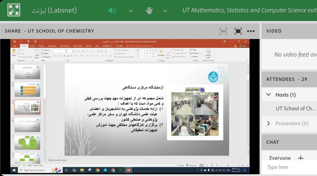Click the Adobe Connect logo icon
Screen dimensions: 317x176
coord(14,10)
